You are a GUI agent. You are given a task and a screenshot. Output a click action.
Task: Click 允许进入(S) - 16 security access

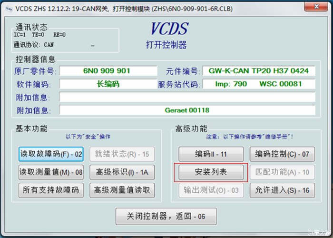282,190
